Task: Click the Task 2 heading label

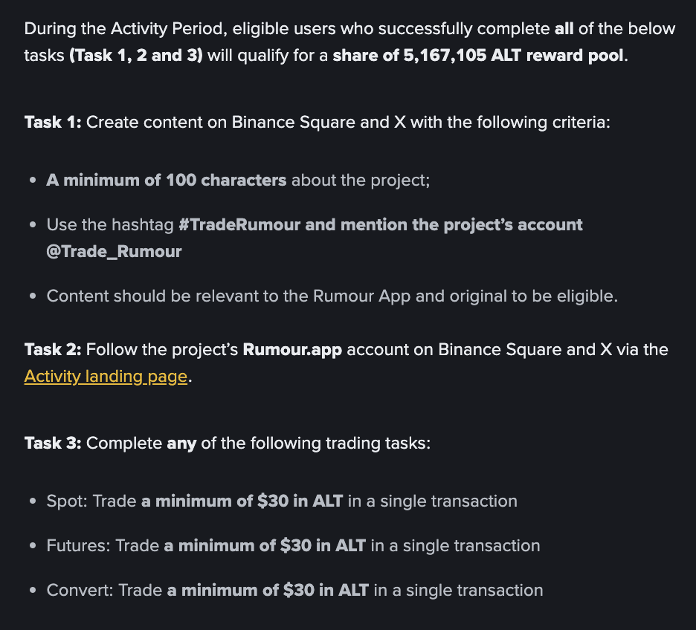Action: tap(53, 350)
